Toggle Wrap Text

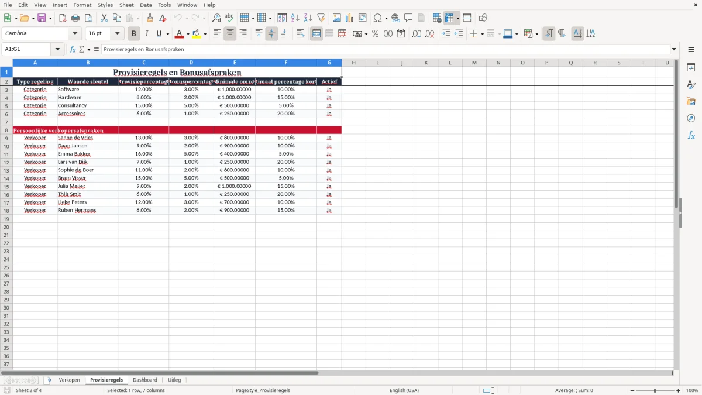click(301, 34)
